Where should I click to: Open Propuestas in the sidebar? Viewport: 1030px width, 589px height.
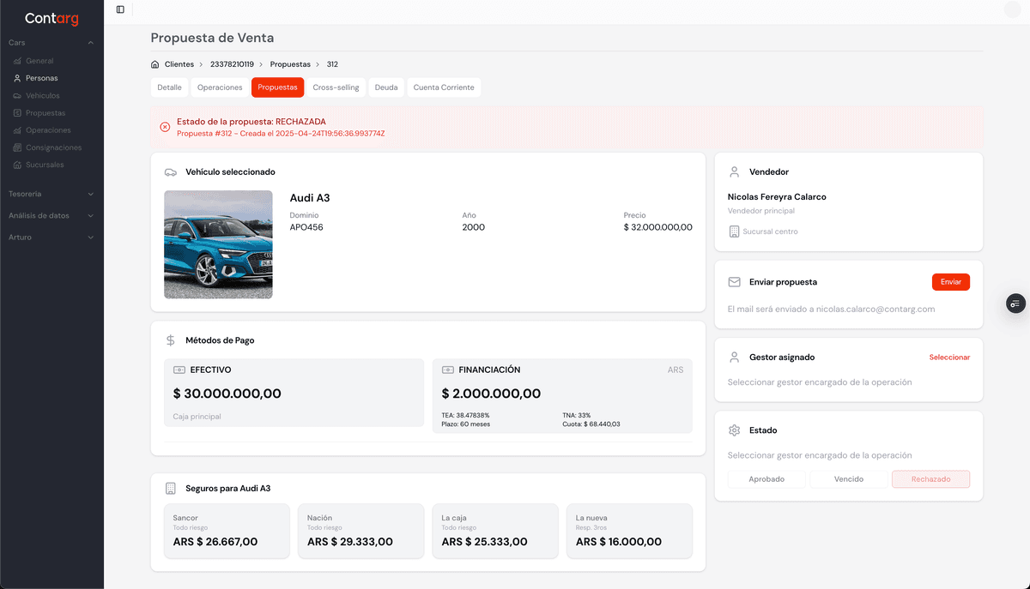45,113
